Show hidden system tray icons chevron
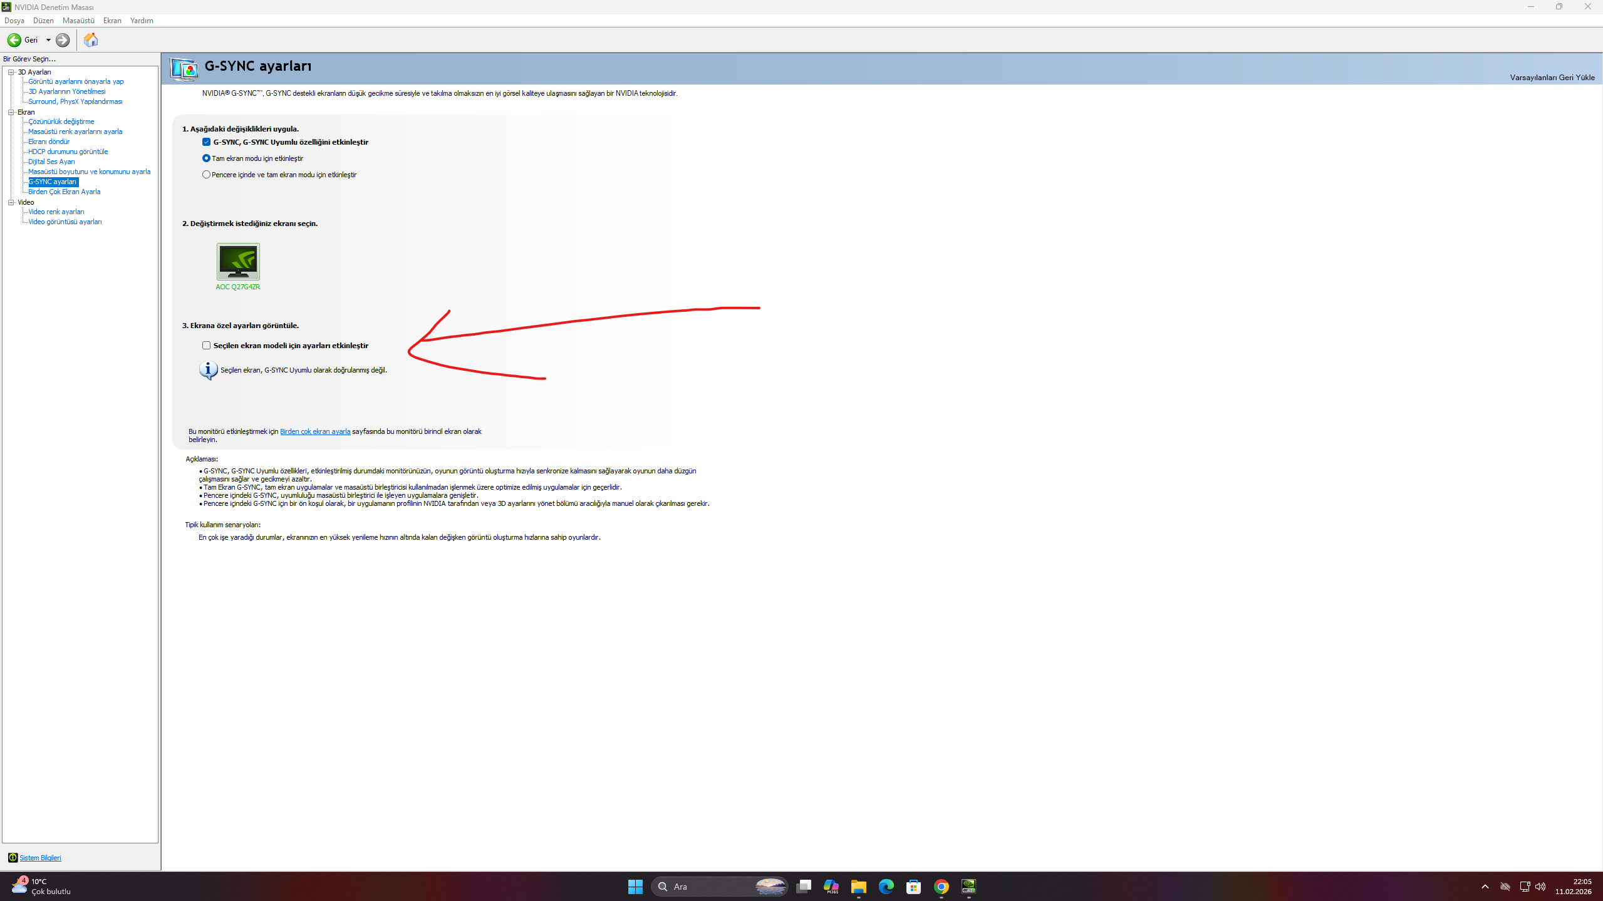Viewport: 1603px width, 901px height. point(1485,887)
